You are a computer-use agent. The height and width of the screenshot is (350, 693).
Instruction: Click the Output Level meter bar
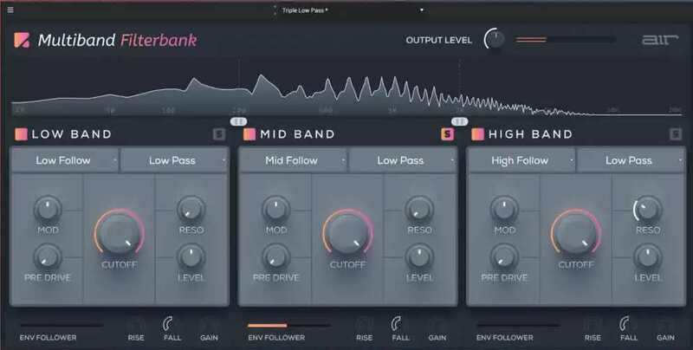point(566,40)
